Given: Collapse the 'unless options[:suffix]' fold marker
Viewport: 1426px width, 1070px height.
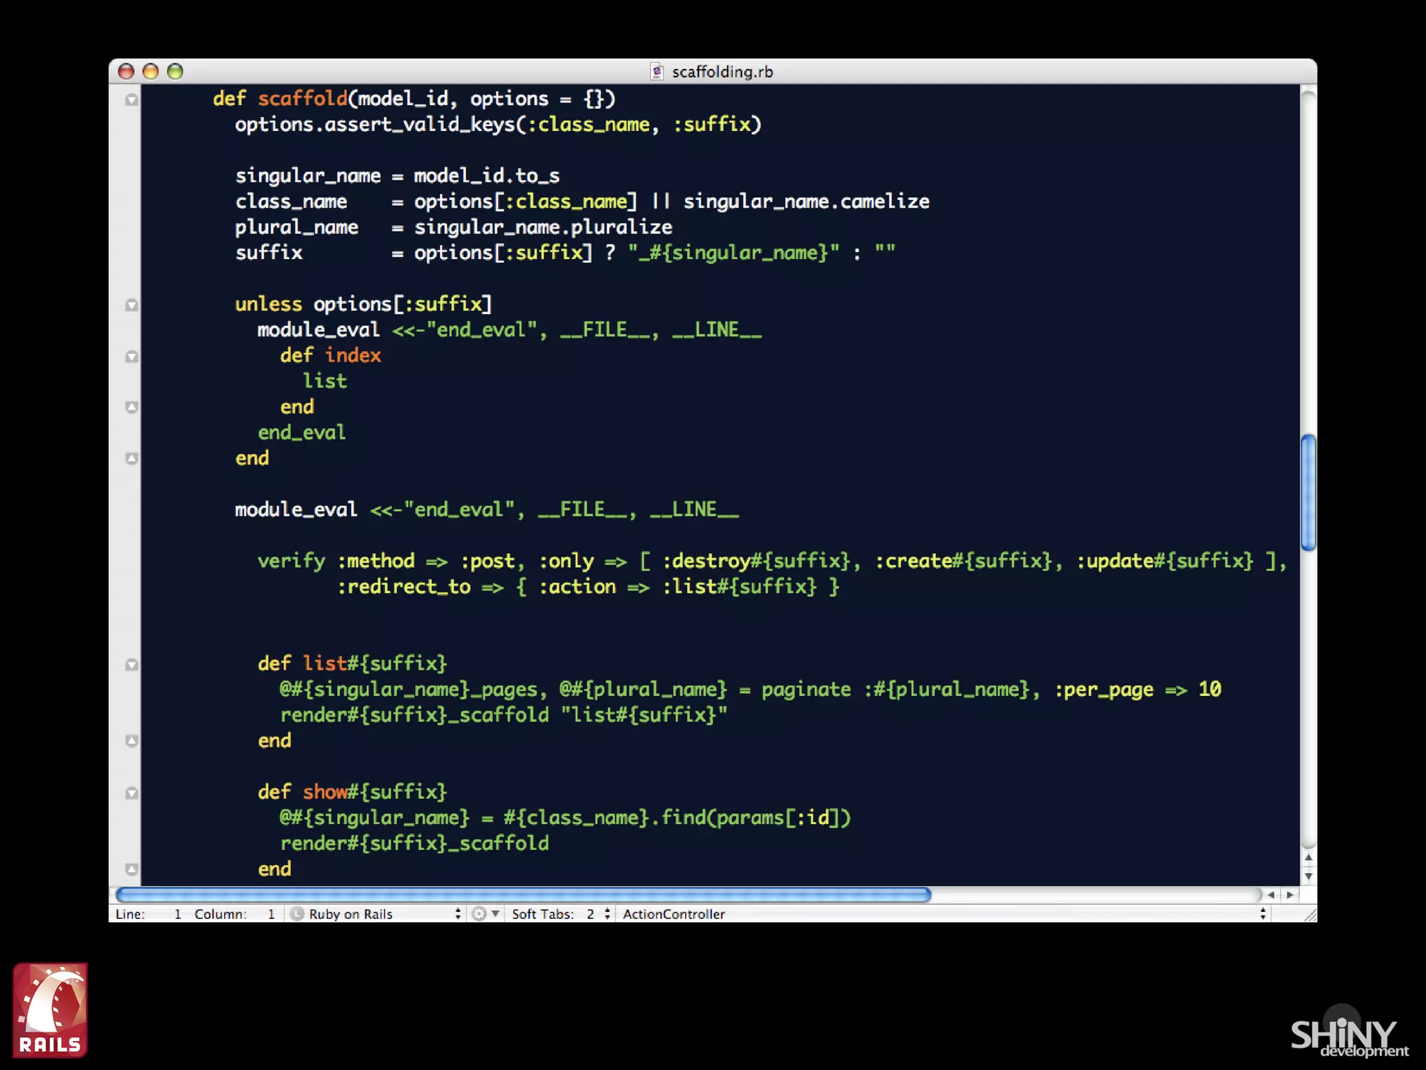Looking at the screenshot, I should click(131, 305).
